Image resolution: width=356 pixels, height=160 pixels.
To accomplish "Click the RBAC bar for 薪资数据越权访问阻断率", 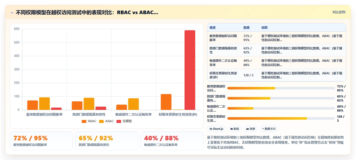I will point(33,105).
